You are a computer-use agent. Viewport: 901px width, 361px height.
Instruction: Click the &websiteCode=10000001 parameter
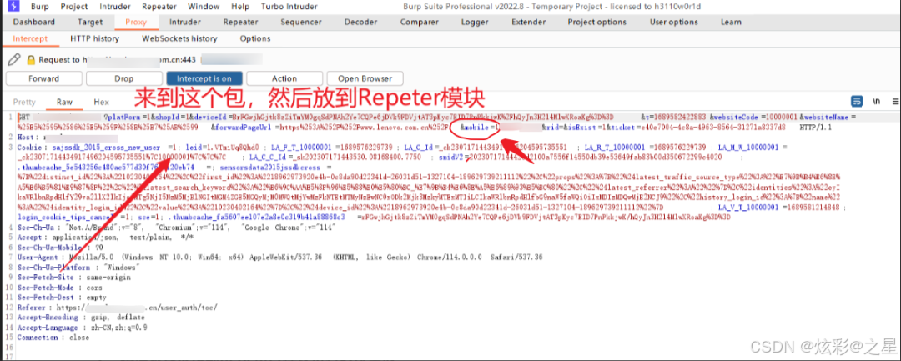tap(753, 117)
